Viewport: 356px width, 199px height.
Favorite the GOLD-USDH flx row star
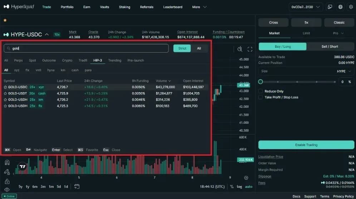point(5,106)
